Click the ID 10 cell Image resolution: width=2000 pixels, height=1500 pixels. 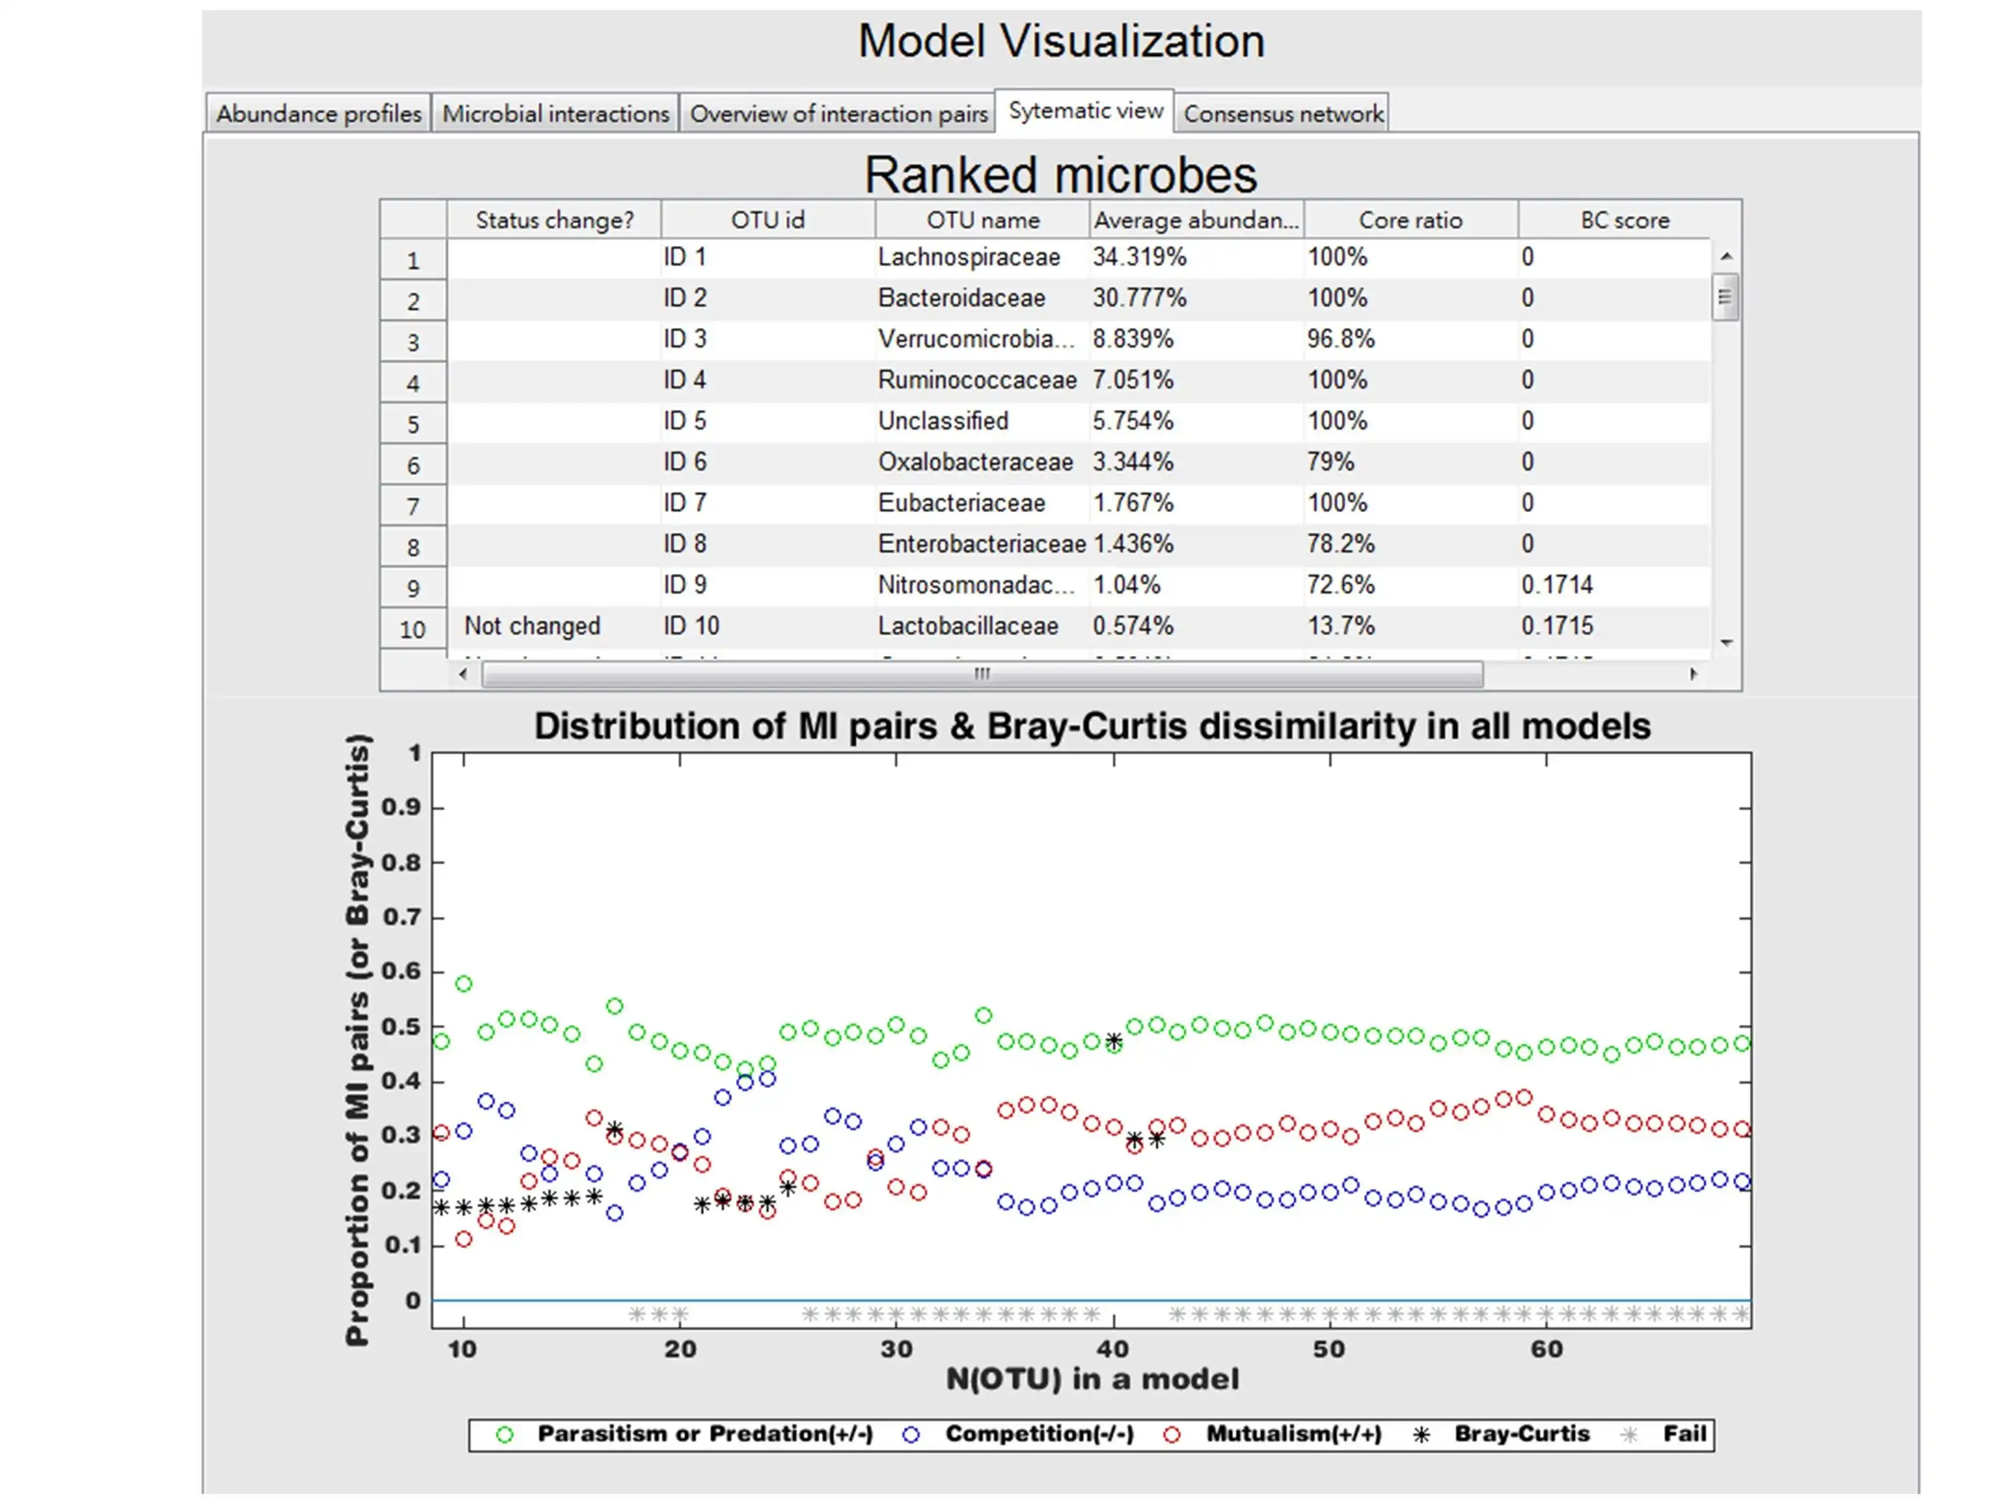click(x=767, y=626)
